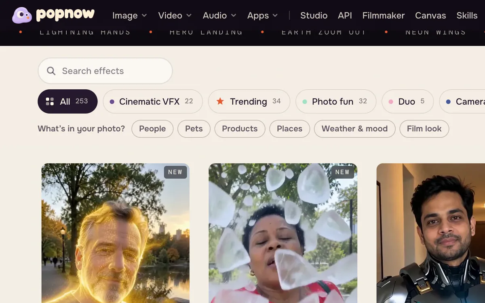Enable the Products filter
Viewport: 485px width, 303px height.
(x=240, y=129)
